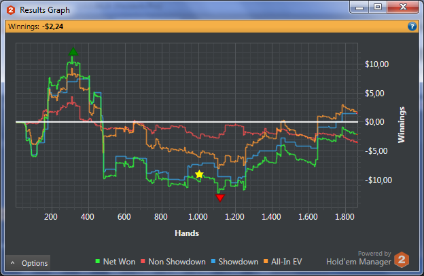Image resolution: width=424 pixels, height=276 pixels.
Task: Click the Powered by Hold'em Manager text
Action: coord(359,258)
